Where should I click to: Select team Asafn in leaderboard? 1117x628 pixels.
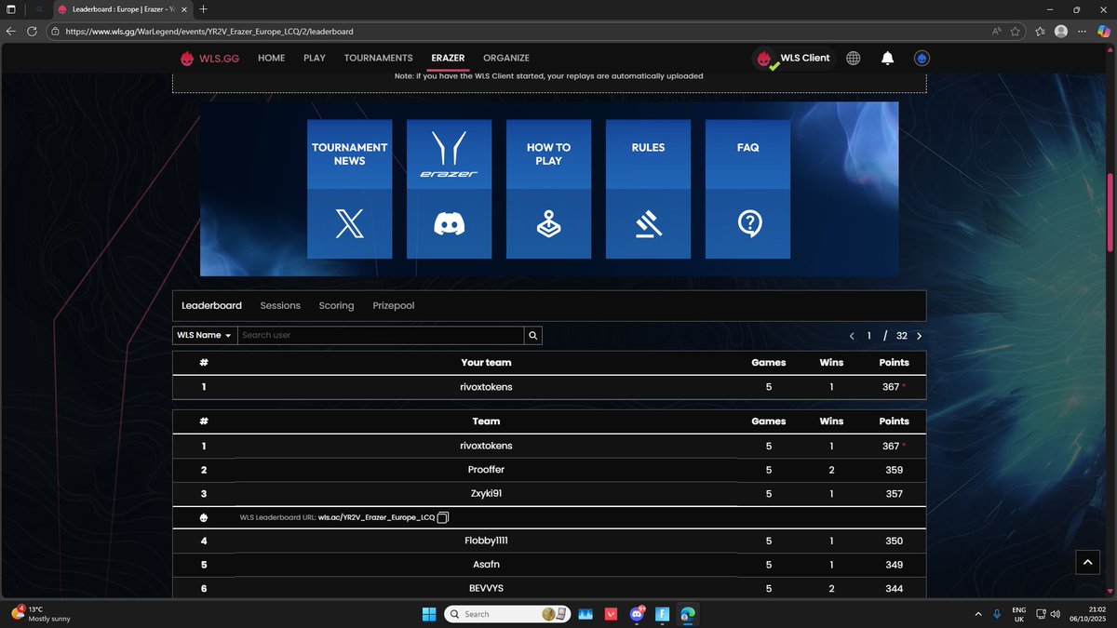(x=486, y=565)
